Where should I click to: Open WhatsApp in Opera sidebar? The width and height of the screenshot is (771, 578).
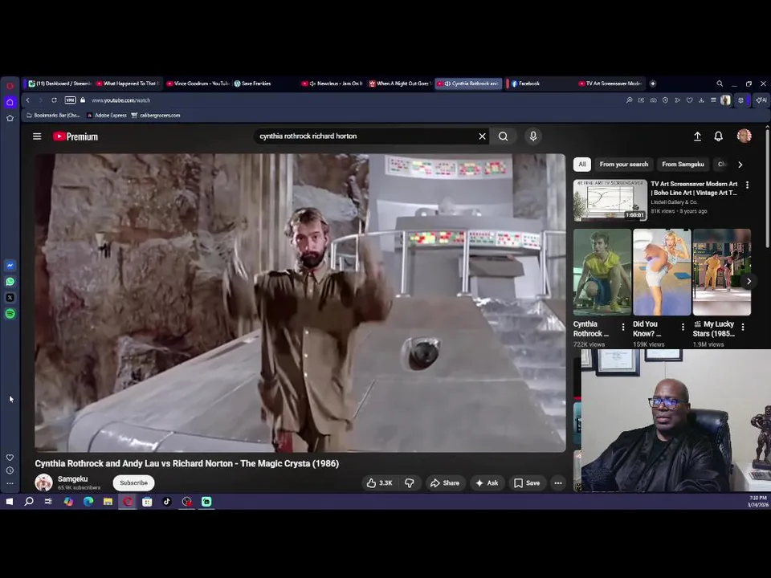[10, 282]
